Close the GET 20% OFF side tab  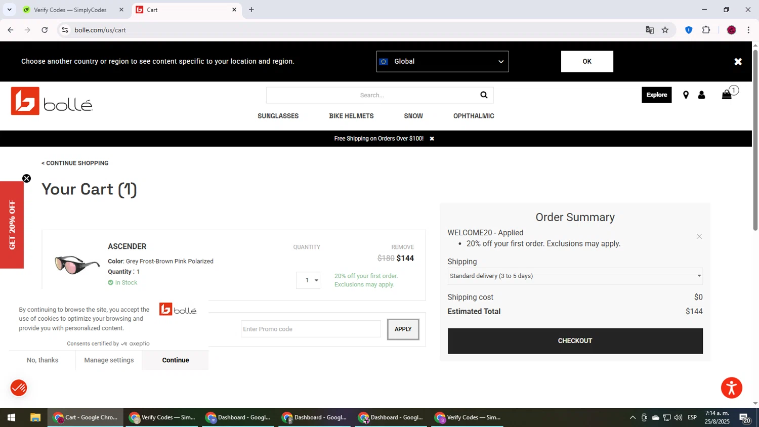pos(27,179)
